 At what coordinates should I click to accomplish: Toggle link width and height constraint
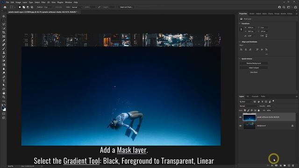point(241,29)
